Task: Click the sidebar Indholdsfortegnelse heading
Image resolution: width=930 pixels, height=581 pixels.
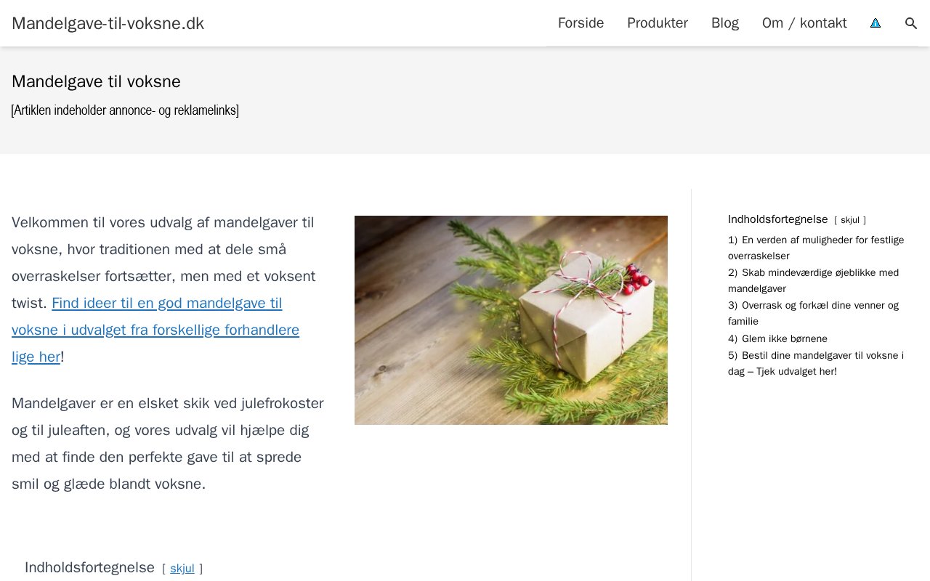Action: (x=778, y=219)
